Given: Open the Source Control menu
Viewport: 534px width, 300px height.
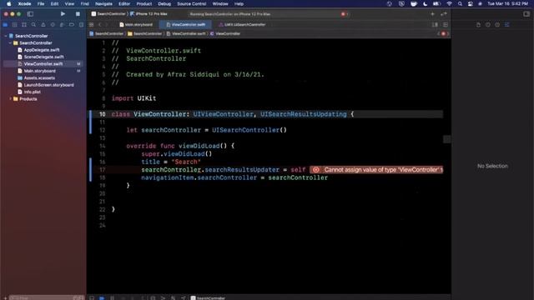Looking at the screenshot, I should (191, 3).
